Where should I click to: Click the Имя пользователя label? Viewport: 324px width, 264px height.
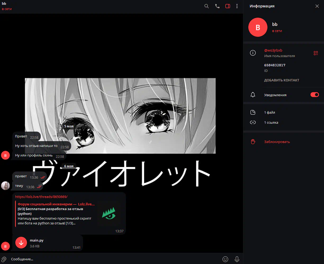(x=280, y=56)
